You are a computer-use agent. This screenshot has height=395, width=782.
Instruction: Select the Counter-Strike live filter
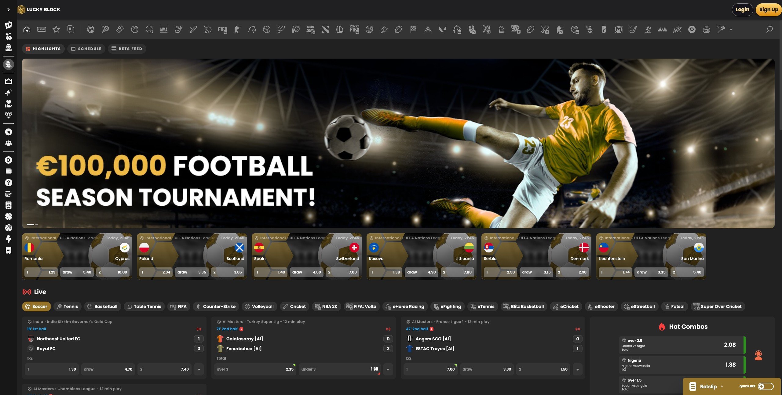click(216, 306)
